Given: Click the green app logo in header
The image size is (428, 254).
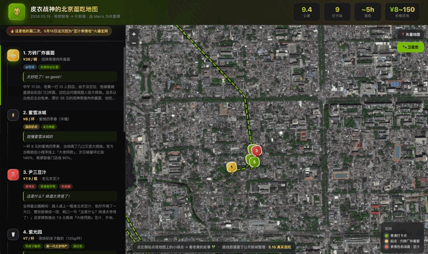Looking at the screenshot, I should coord(17,12).
